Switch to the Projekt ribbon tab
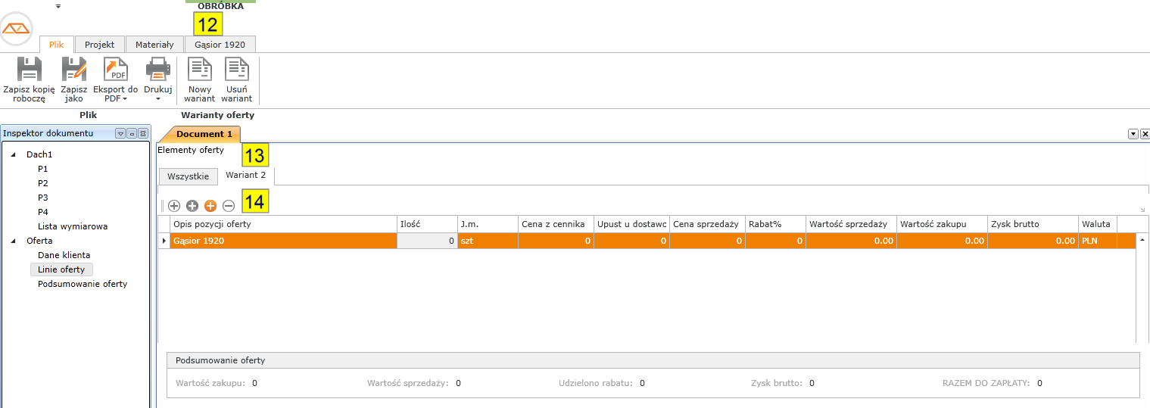The image size is (1150, 408). pos(99,45)
